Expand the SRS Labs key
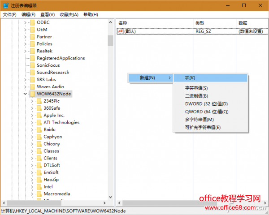This screenshot has height=215, width=269. pos(25,80)
